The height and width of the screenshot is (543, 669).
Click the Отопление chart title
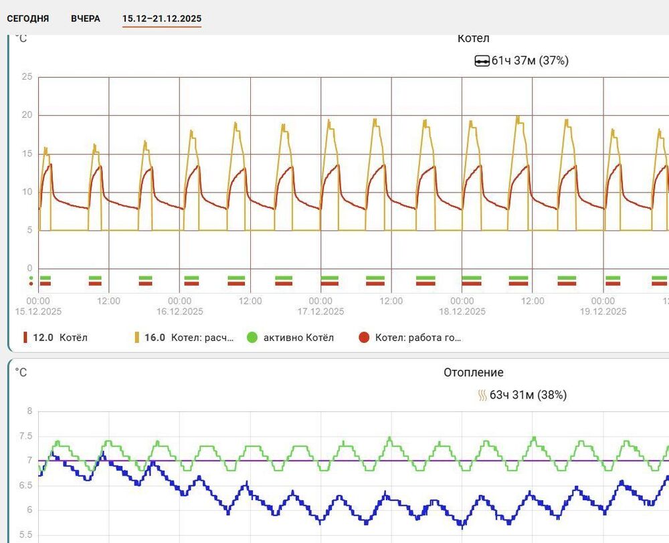(473, 372)
